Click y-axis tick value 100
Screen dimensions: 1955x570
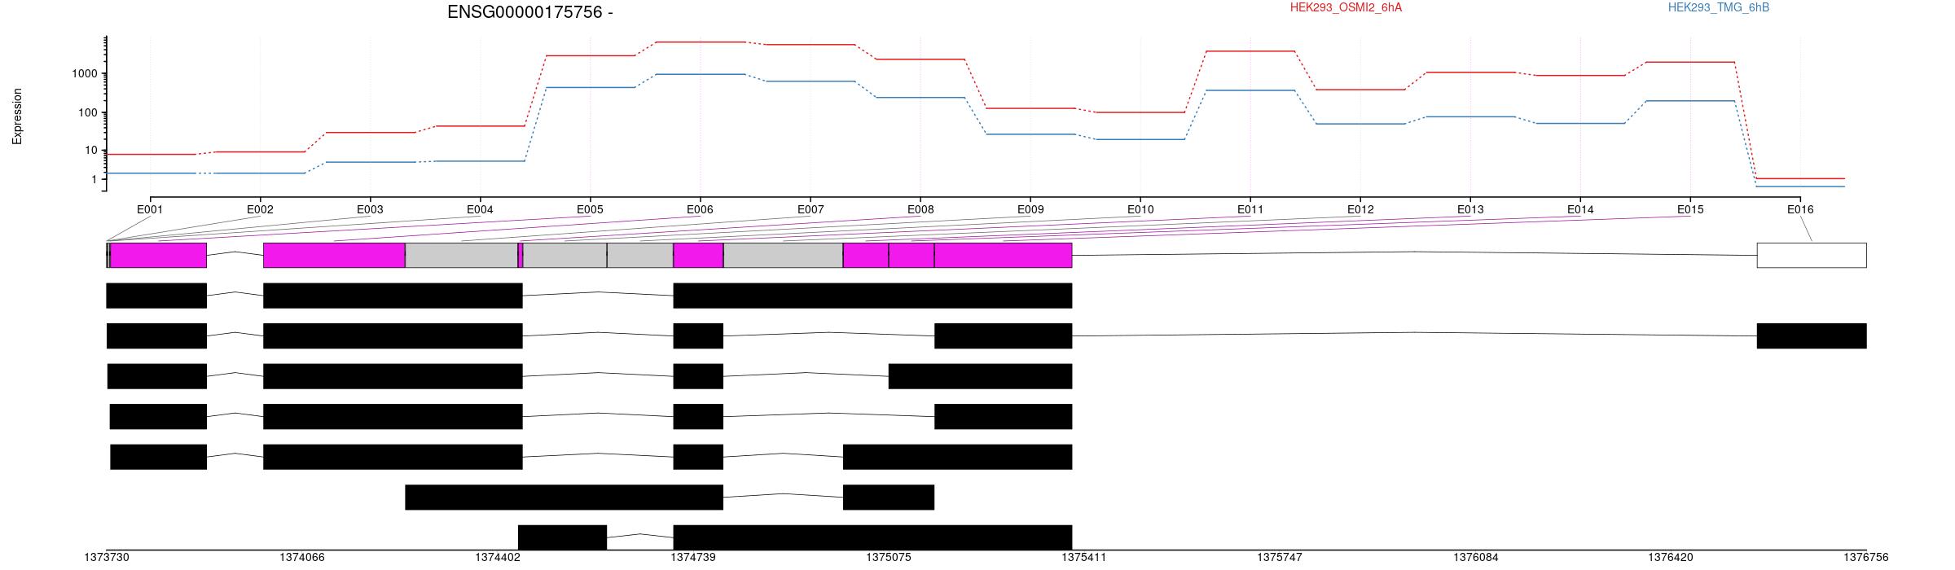coord(89,112)
